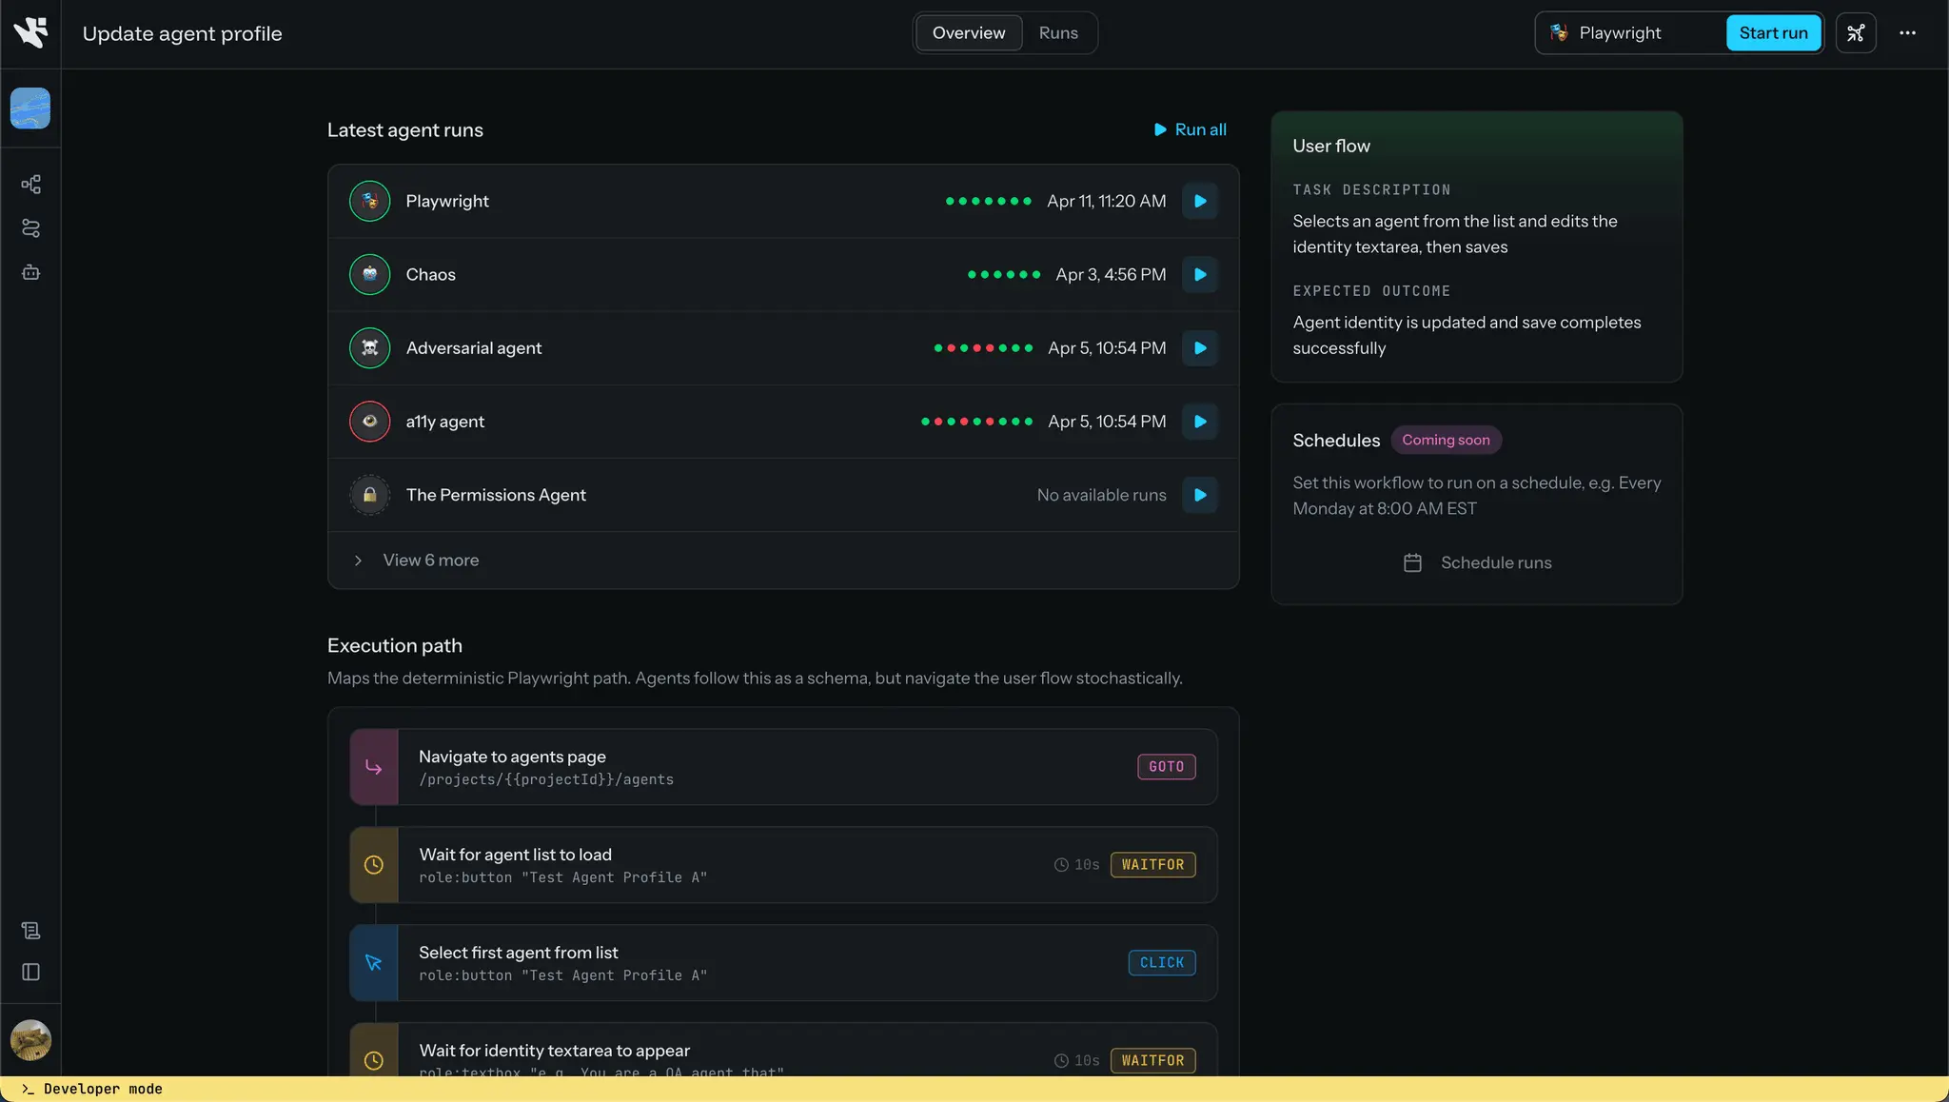
Task: Open the Wait for agent list to load step
Action: click(x=783, y=865)
